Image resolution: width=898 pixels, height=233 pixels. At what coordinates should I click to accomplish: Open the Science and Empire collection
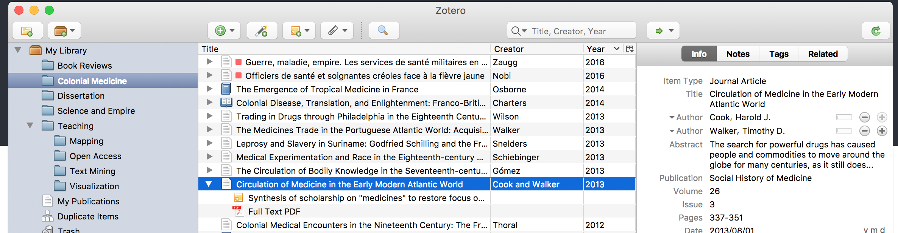coord(96,111)
